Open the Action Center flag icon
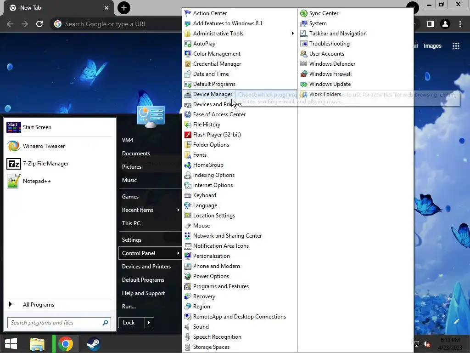 [x=188, y=13]
